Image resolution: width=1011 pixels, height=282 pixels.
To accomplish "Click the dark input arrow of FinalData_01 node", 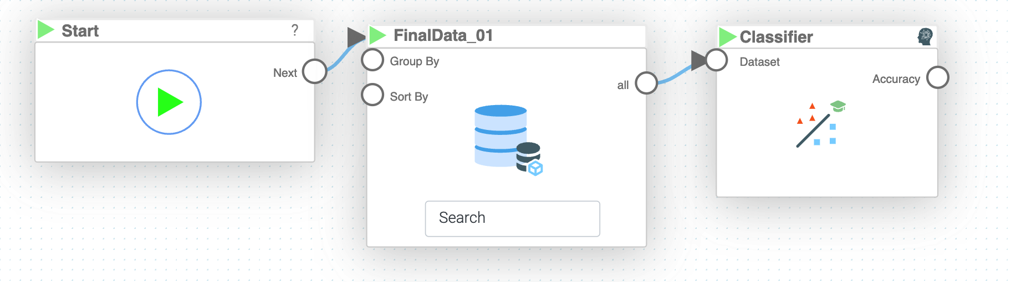I will click(x=355, y=37).
